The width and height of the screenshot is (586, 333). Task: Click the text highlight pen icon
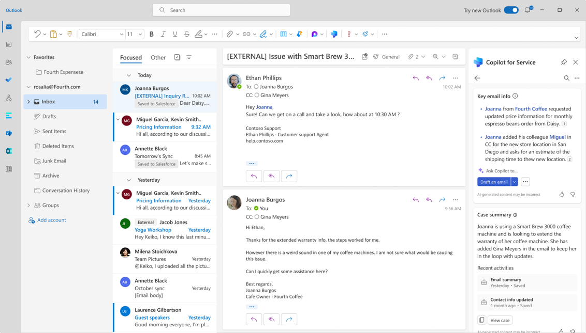click(x=198, y=34)
